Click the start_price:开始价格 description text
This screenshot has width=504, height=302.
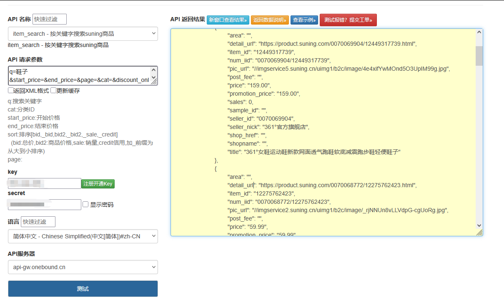tap(34, 118)
